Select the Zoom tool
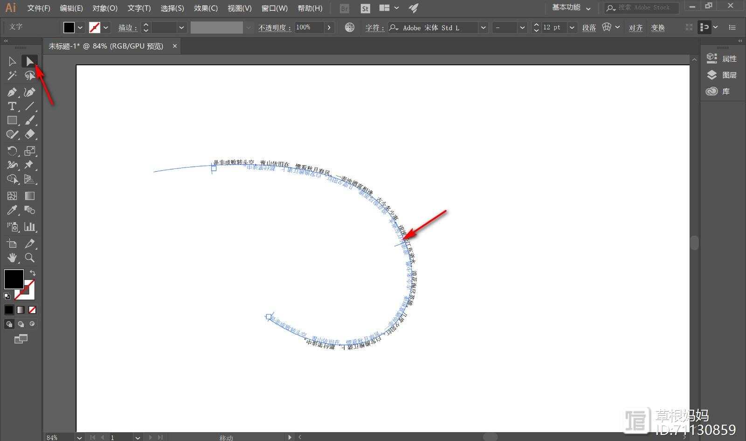Image resolution: width=746 pixels, height=441 pixels. tap(29, 258)
